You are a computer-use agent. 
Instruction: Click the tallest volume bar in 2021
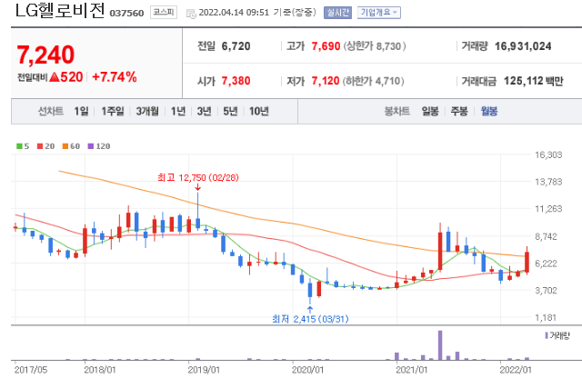440,345
